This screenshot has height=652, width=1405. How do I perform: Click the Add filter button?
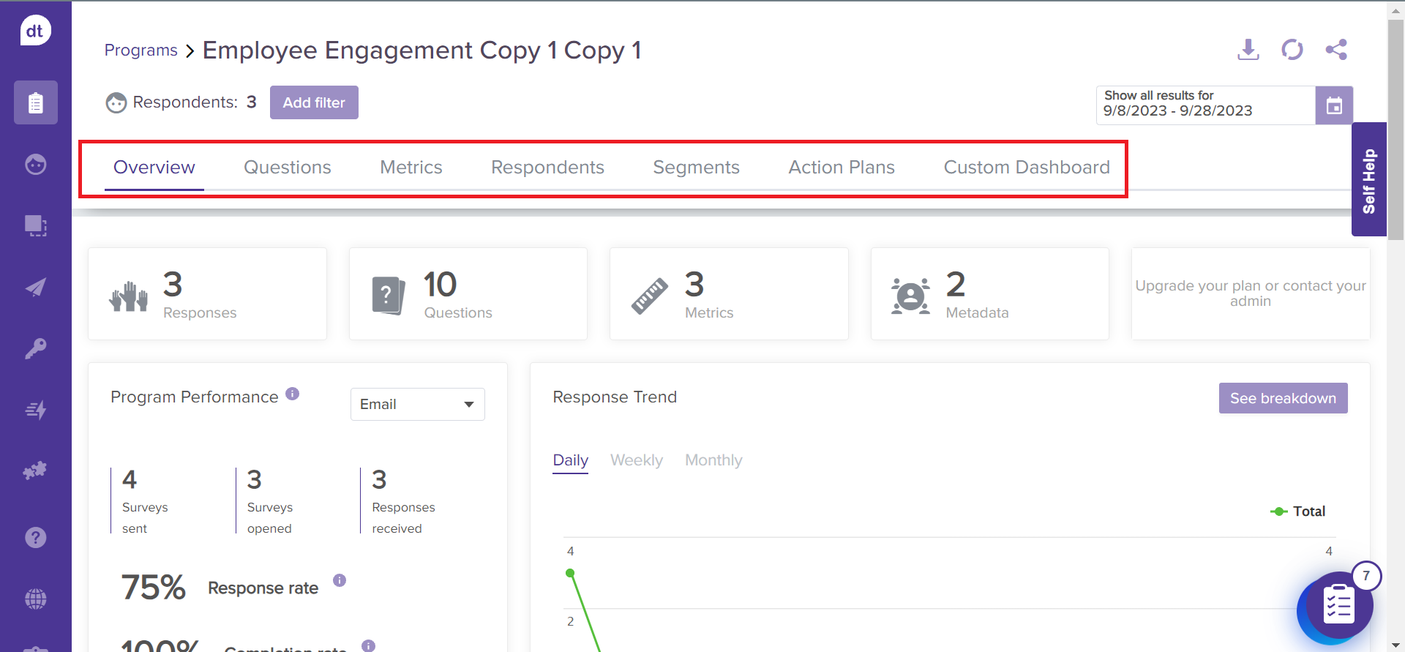click(x=314, y=102)
